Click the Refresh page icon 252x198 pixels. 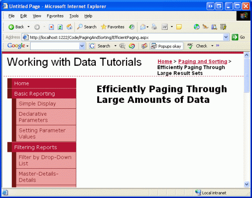60,27
